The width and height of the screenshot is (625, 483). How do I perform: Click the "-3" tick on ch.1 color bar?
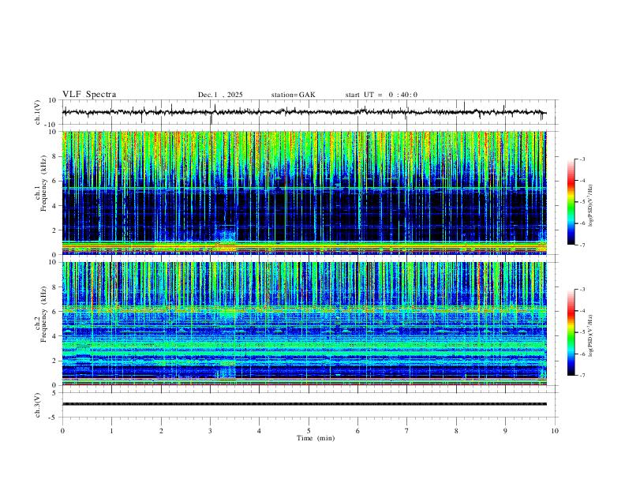tap(582, 159)
